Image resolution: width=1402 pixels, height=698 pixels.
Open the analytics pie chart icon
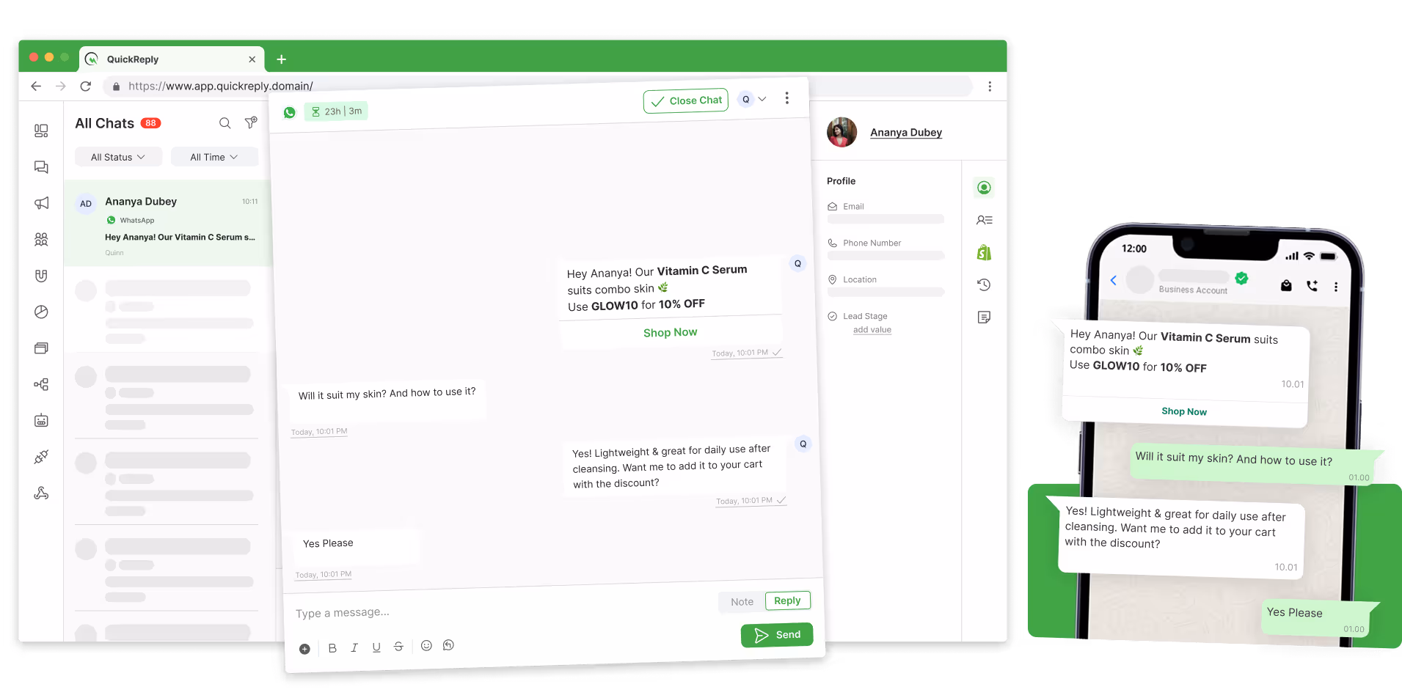[x=42, y=312]
